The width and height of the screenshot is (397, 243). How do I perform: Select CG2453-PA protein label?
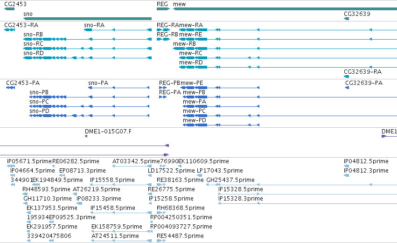tap(23, 83)
